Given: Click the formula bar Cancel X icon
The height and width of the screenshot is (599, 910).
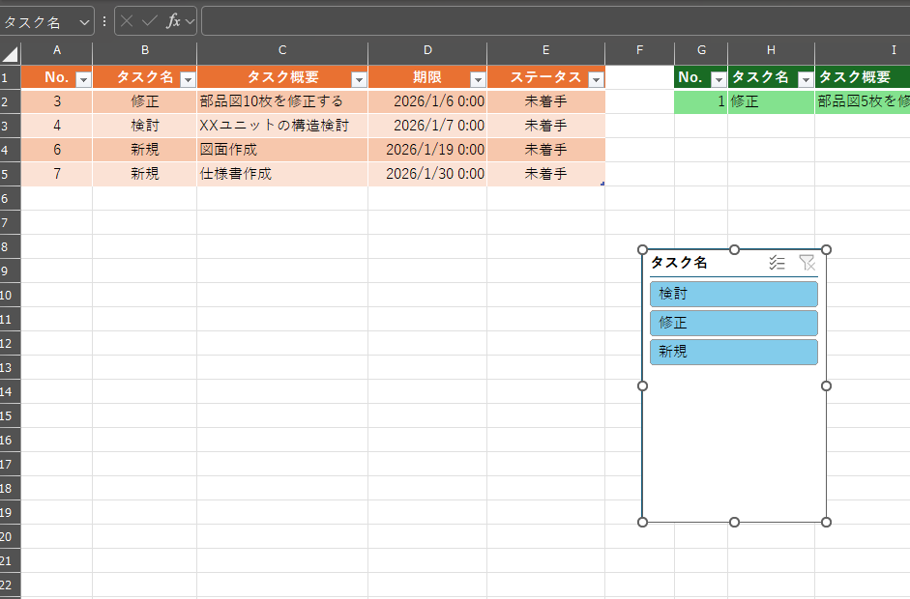Looking at the screenshot, I should [127, 21].
